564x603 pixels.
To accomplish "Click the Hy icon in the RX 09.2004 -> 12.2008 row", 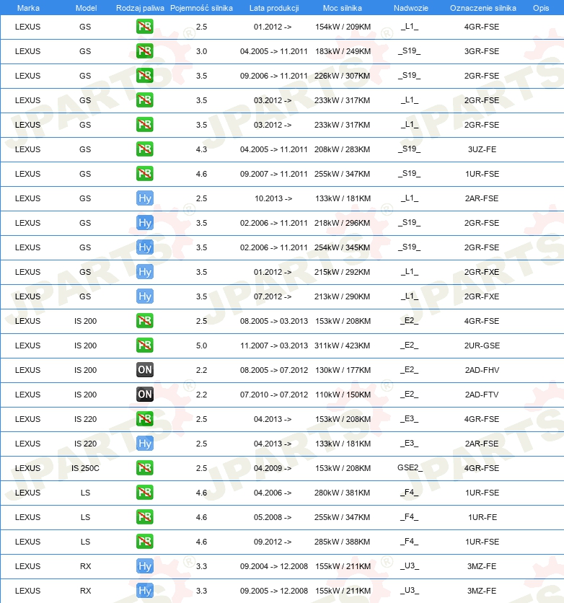I will 144,566.
